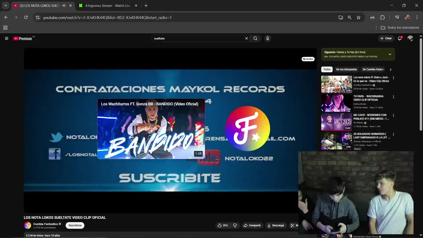Open the Cumbia Fantastico channel name link

pyautogui.click(x=46, y=224)
